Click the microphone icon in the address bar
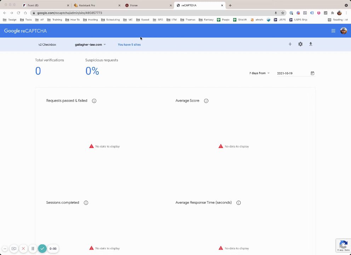Screen dimensions: 351x255 pyautogui.click(x=276, y=13)
